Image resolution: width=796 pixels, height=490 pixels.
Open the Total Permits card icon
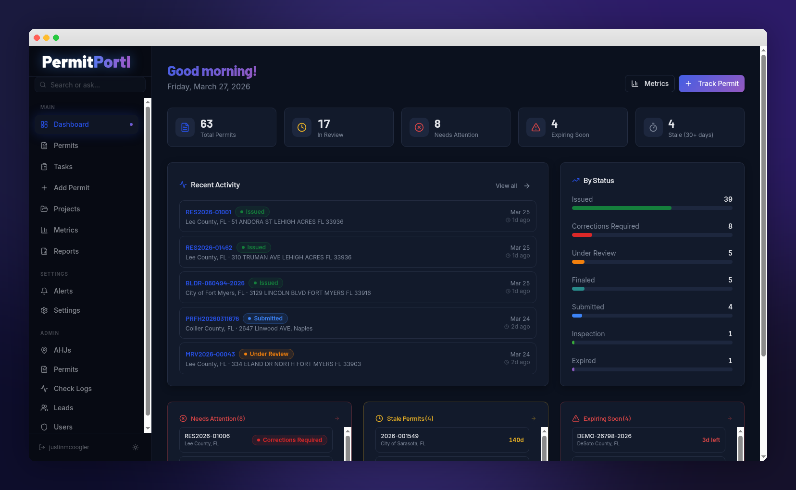click(185, 127)
